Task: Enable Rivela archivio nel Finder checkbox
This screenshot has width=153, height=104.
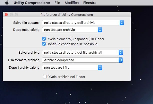Action: coord(45,77)
